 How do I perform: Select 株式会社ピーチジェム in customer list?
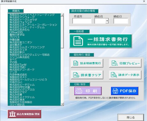point(34,85)
